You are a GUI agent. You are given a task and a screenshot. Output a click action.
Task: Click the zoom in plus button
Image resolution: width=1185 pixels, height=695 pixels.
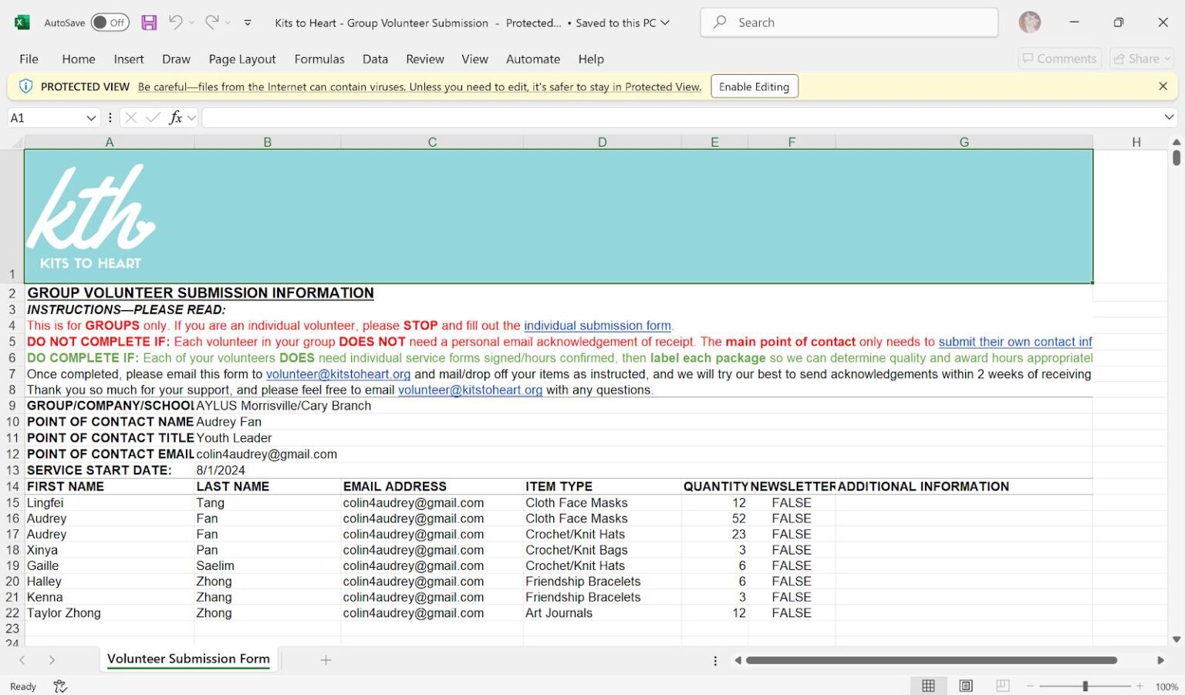1139,686
